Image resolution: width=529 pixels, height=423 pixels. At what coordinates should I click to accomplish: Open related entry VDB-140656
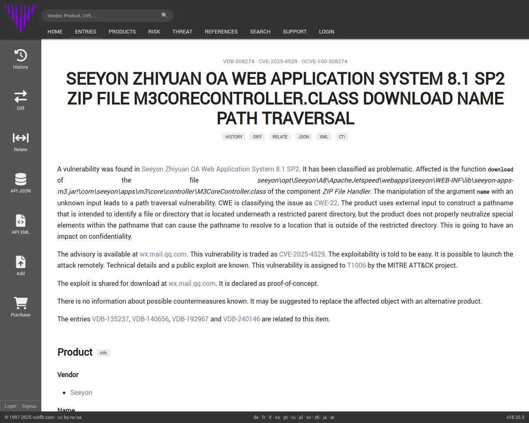click(x=150, y=319)
